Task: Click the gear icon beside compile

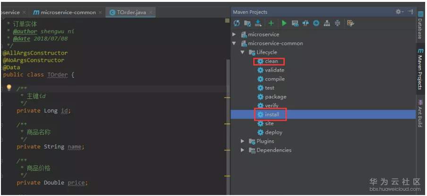Action: pos(261,79)
